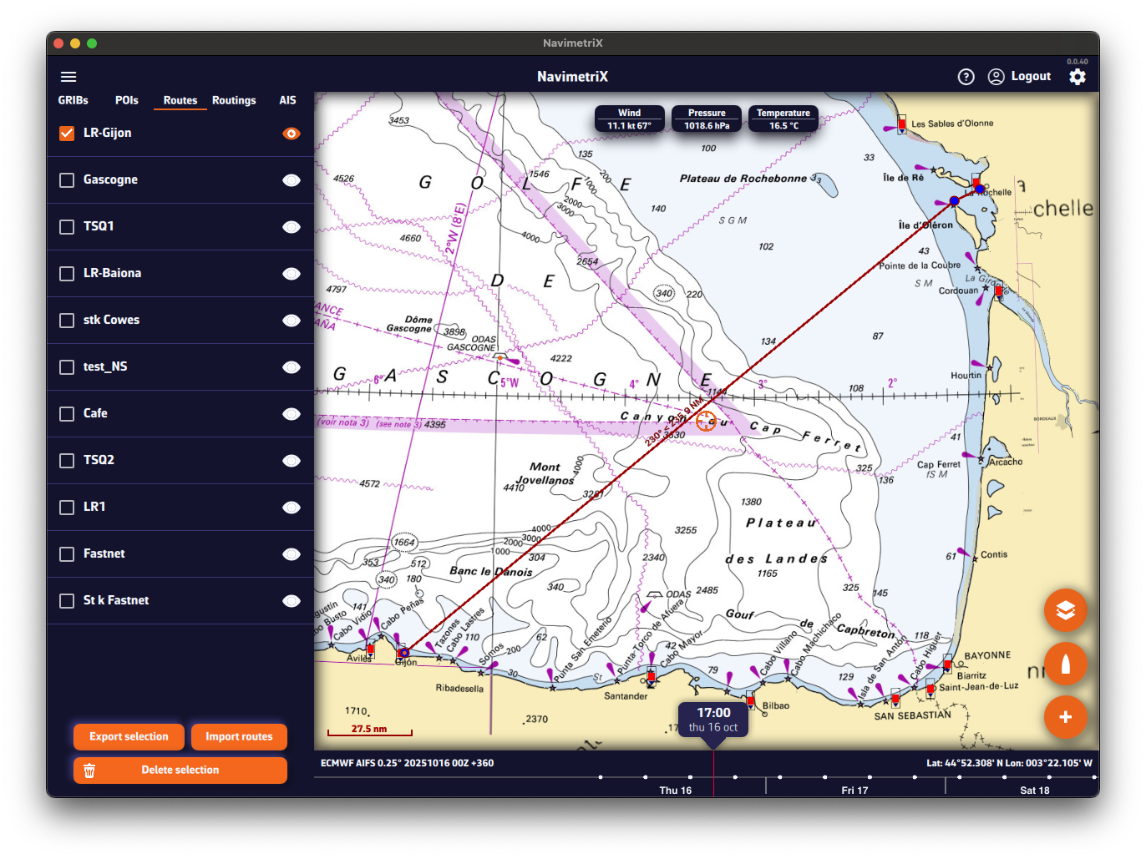Check the Gascogne route checkbox
The height and width of the screenshot is (859, 1146).
tap(68, 180)
